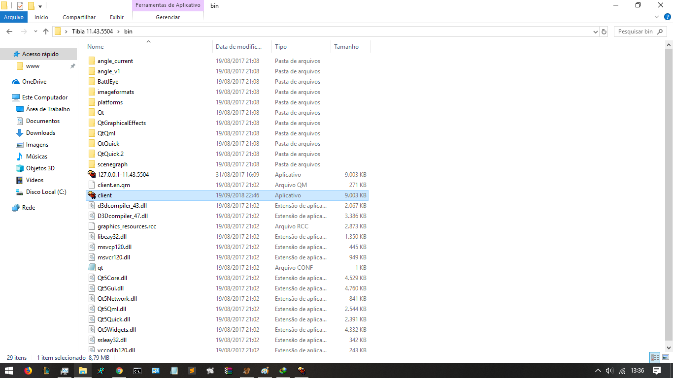Open address bar history dropdown
The height and width of the screenshot is (378, 673).
tap(596, 31)
